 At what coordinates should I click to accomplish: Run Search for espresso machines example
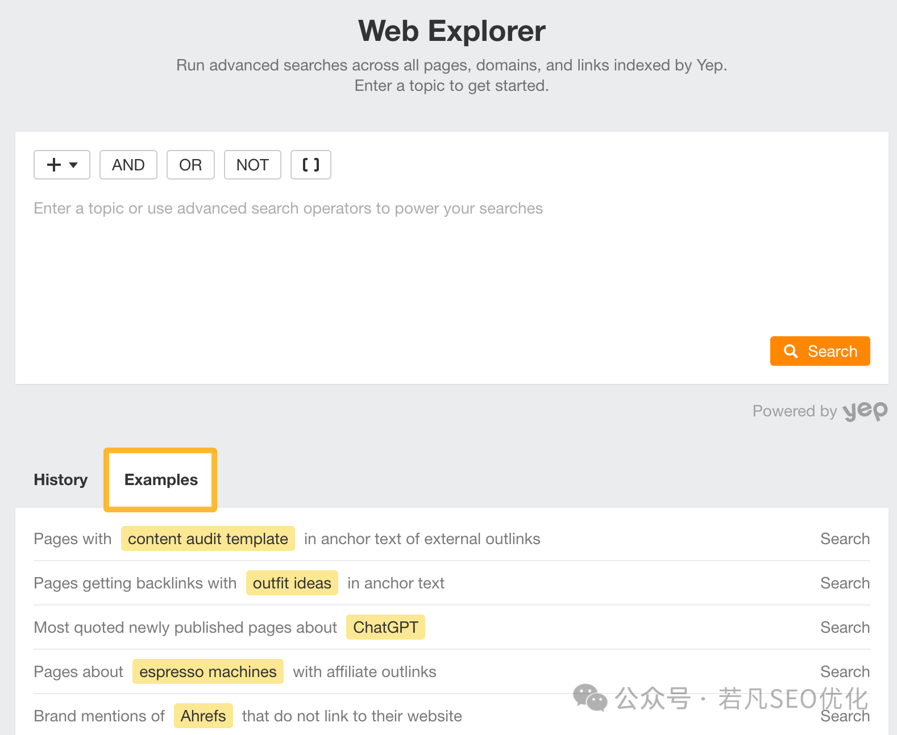pos(845,672)
